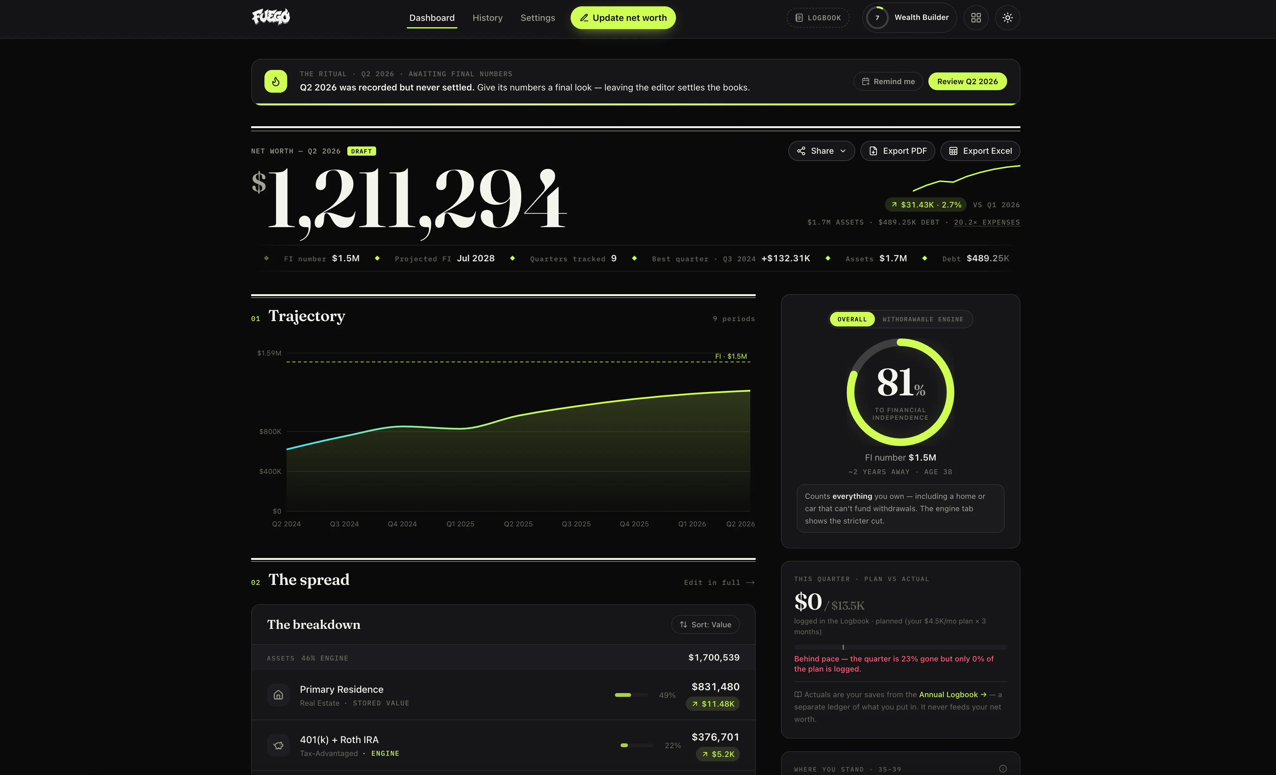The image size is (1276, 775).
Task: Open the Logbook
Action: [818, 18]
